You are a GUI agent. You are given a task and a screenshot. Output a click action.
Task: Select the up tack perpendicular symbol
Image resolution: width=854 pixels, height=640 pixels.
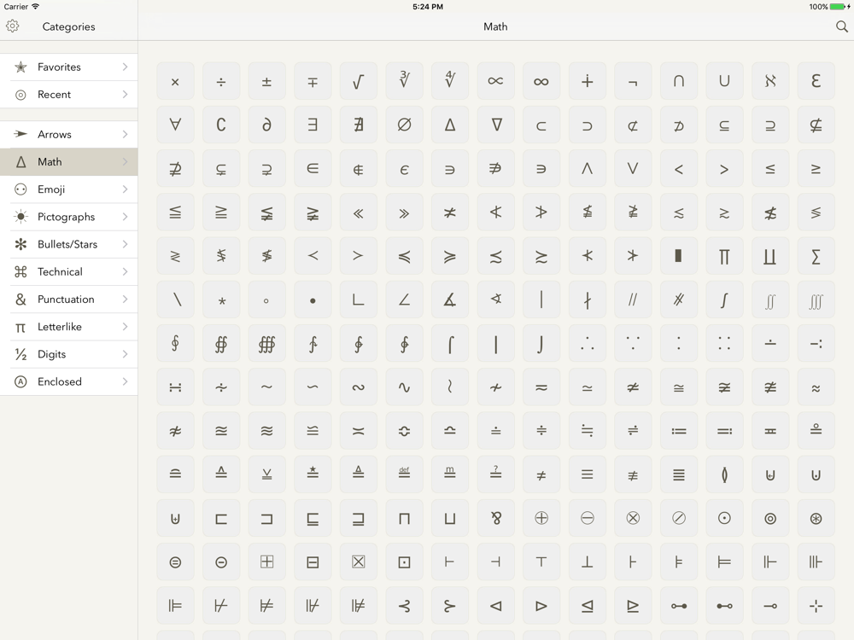pos(588,561)
